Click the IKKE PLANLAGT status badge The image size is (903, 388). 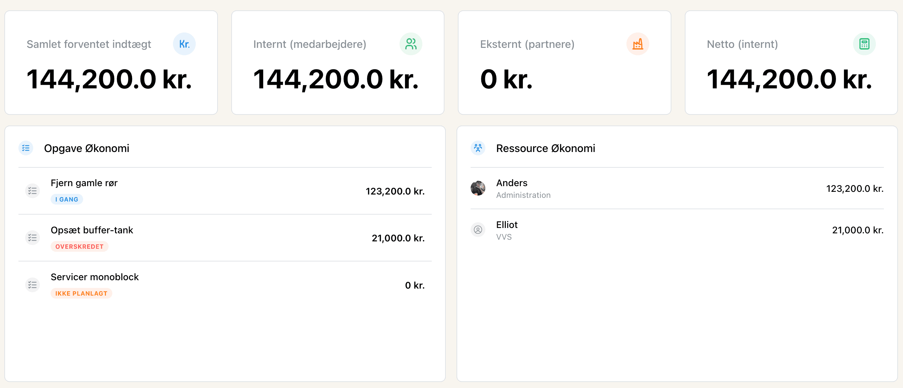click(81, 294)
